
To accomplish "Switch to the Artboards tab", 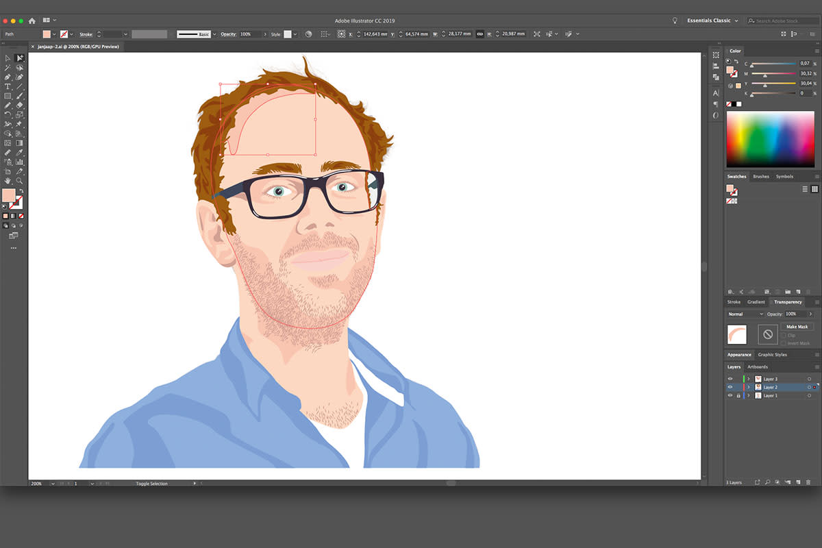I will click(757, 367).
